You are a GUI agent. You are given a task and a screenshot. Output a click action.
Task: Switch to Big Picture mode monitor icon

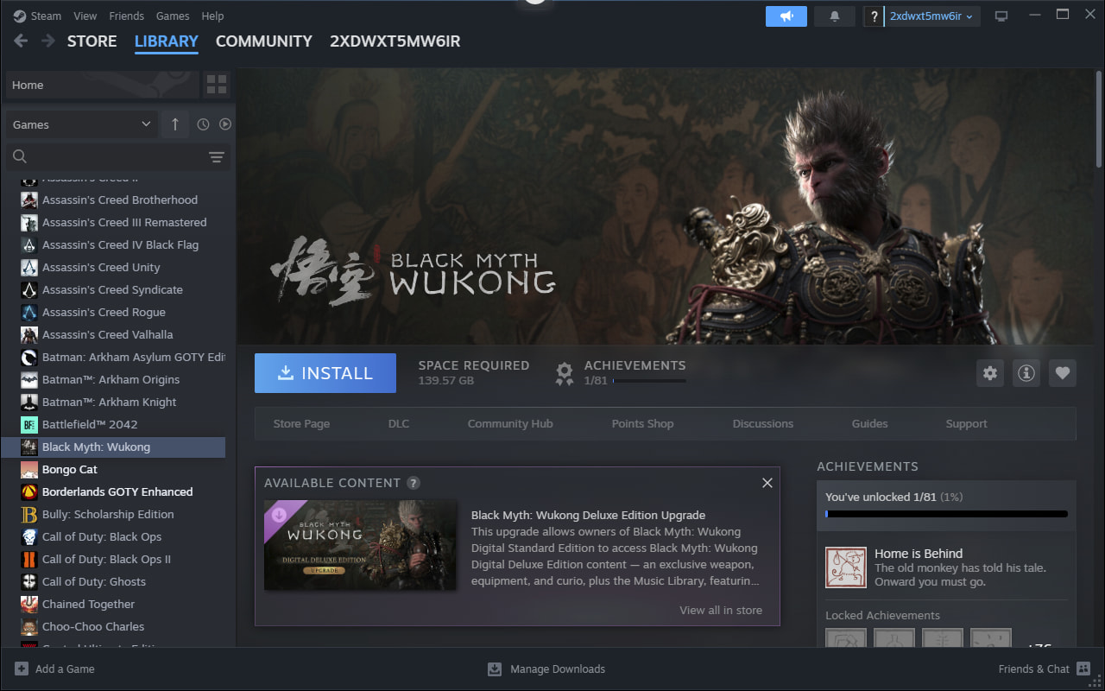(1001, 16)
